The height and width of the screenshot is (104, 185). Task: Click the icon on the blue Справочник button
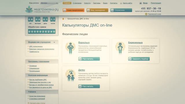point(112,10)
